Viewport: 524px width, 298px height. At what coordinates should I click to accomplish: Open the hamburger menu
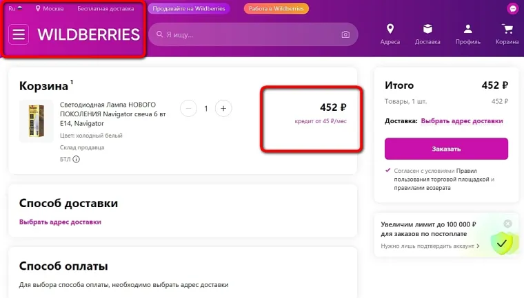[x=19, y=34]
